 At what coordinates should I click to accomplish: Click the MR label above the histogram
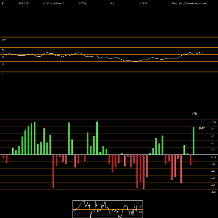click(x=194, y=113)
